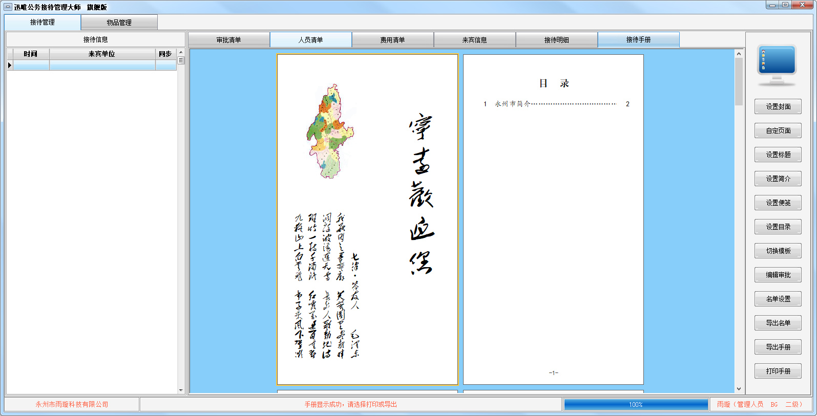817x416 pixels.
Task: Click the 设置目录 button
Action: coord(778,227)
